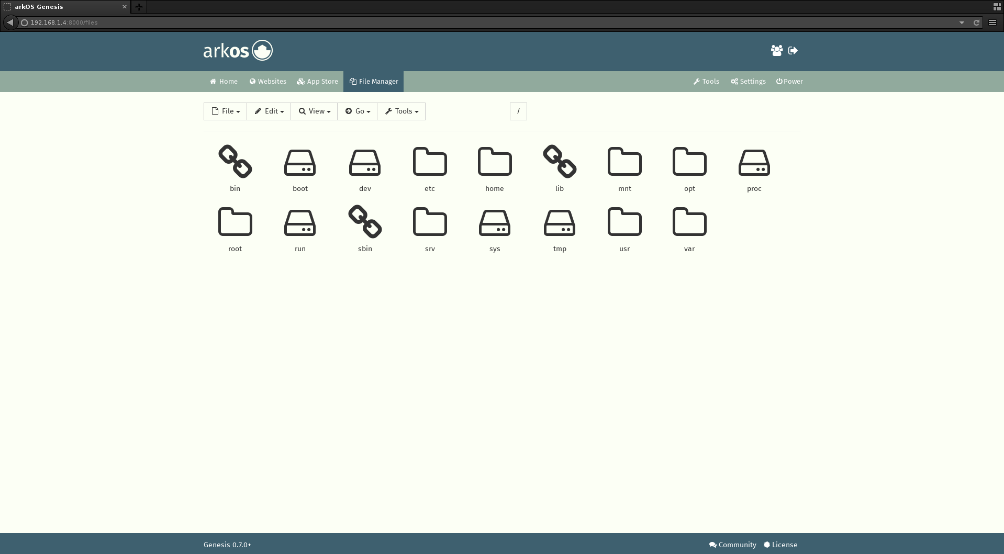1004x554 pixels.
Task: Expand the file manager Tools dropdown
Action: pyautogui.click(x=401, y=111)
